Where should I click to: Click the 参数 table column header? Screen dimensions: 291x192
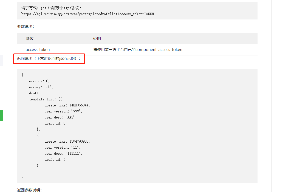30,39
